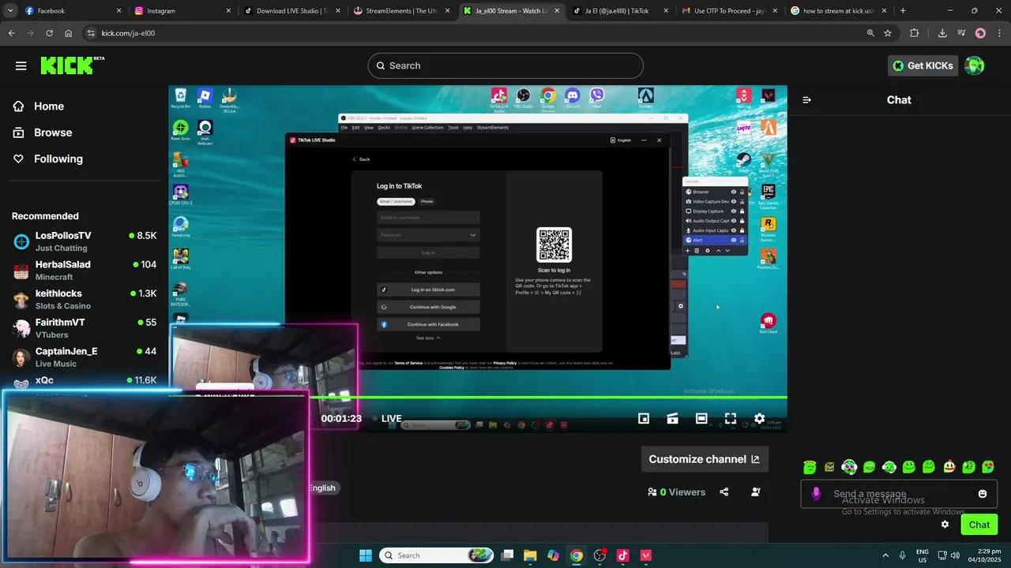This screenshot has height=568, width=1011.
Task: Open Get KICKs button
Action: [x=923, y=65]
